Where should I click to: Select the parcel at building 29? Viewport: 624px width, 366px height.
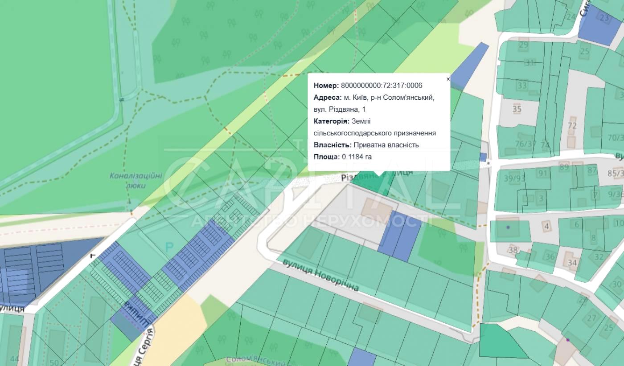click(523, 45)
